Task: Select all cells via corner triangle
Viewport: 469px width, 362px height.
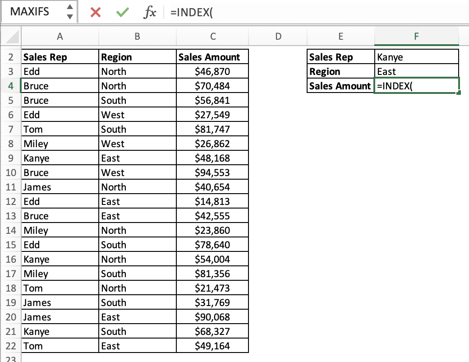Action: pos(11,37)
